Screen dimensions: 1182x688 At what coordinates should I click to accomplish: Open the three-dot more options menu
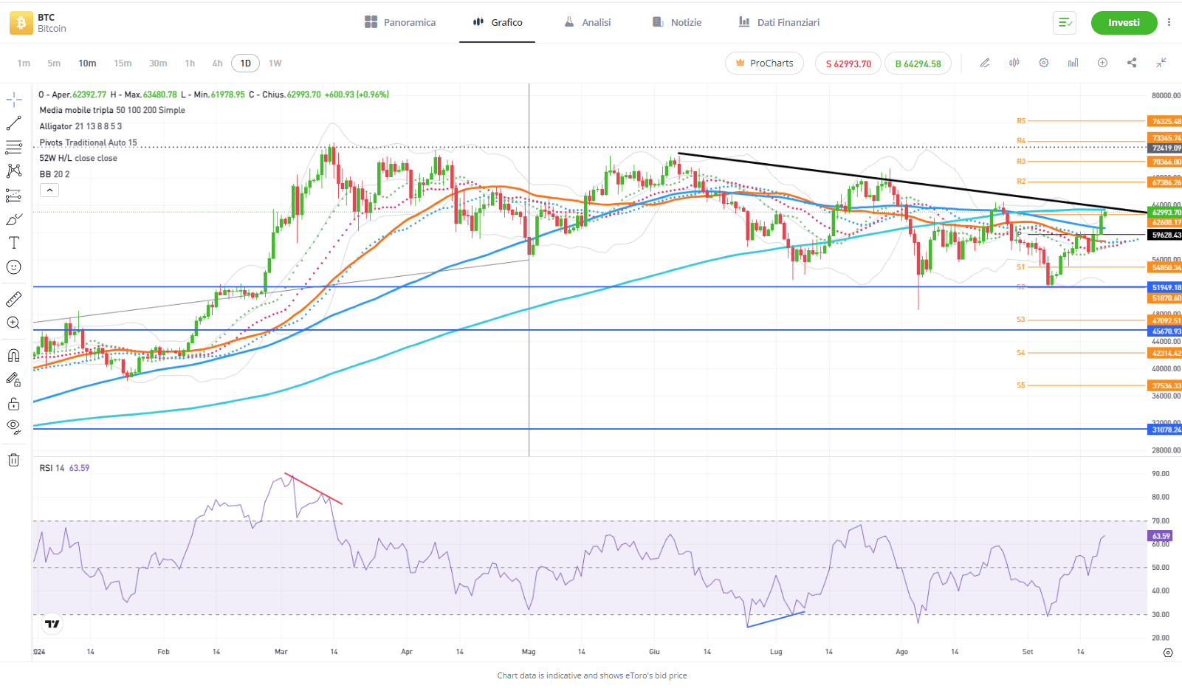[x=1169, y=23]
